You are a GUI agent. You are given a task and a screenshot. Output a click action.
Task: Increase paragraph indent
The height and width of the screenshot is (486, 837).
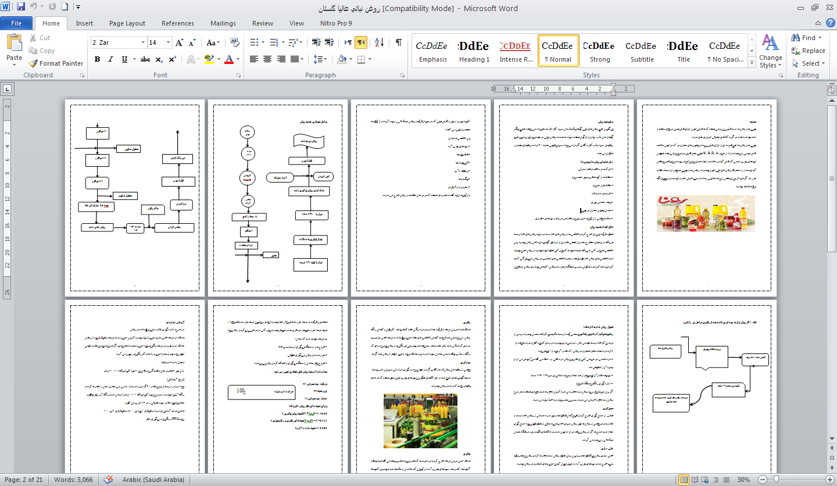(x=330, y=42)
